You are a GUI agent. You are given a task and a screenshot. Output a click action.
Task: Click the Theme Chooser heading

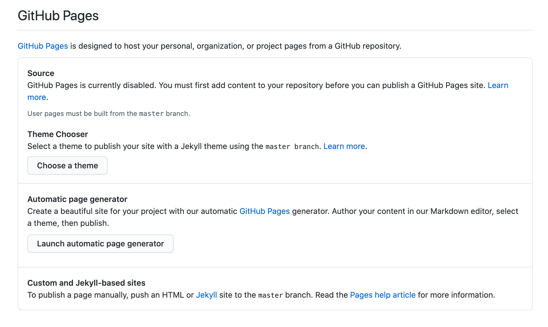[58, 134]
